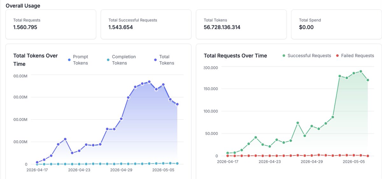Click the last completion tokens data point
This screenshot has height=179, width=382.
point(177,163)
